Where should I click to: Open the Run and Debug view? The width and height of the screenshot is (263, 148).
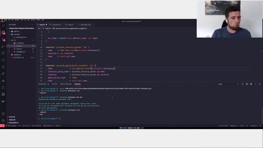pyautogui.click(x=3, y=46)
